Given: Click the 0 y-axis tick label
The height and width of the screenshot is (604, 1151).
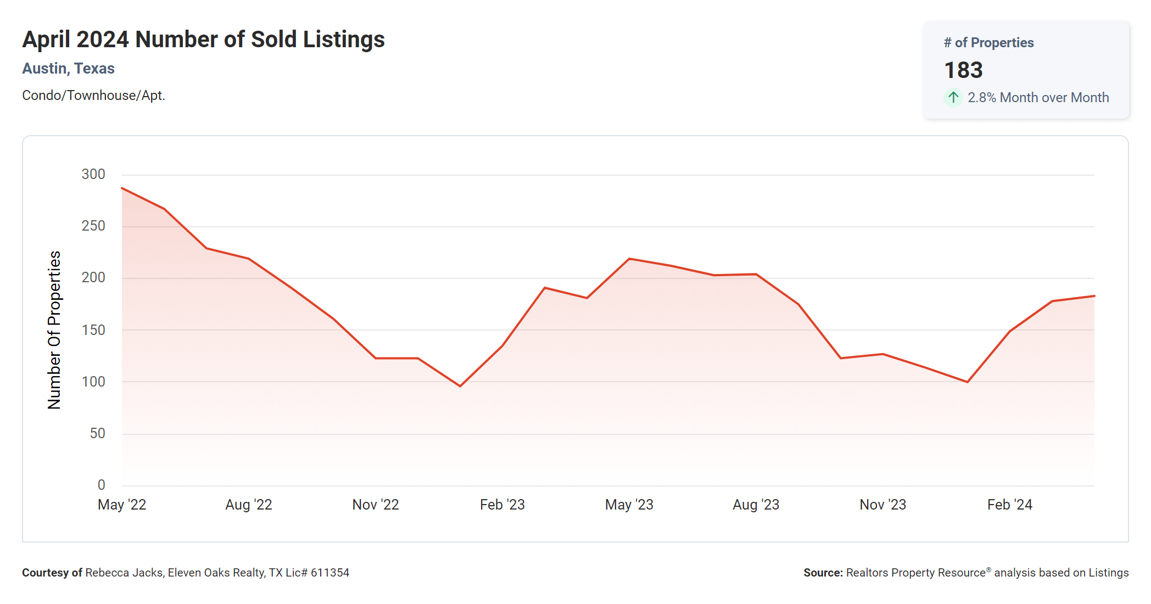Looking at the screenshot, I should [x=102, y=485].
